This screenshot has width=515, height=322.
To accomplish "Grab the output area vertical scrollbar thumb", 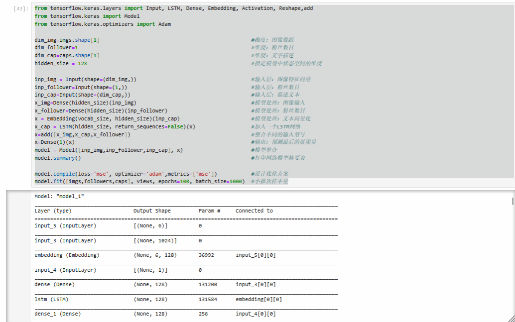I will pyautogui.click(x=513, y=201).
